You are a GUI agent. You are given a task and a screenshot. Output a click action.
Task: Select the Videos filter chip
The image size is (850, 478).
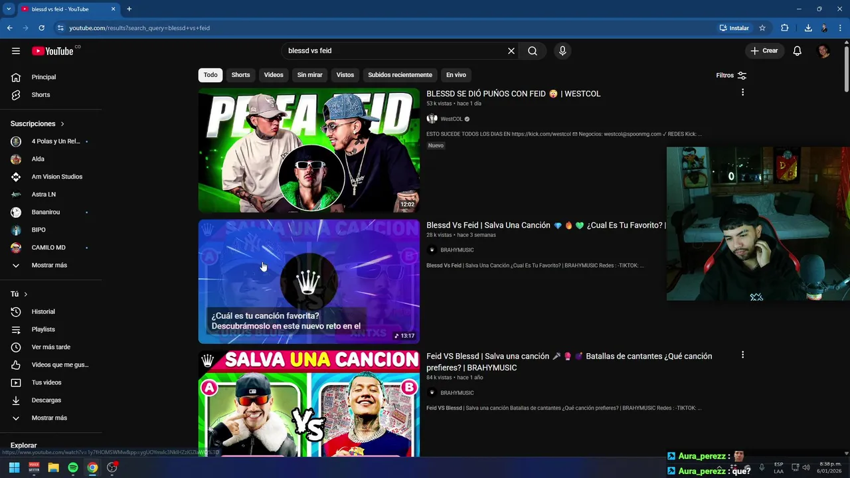274,75
